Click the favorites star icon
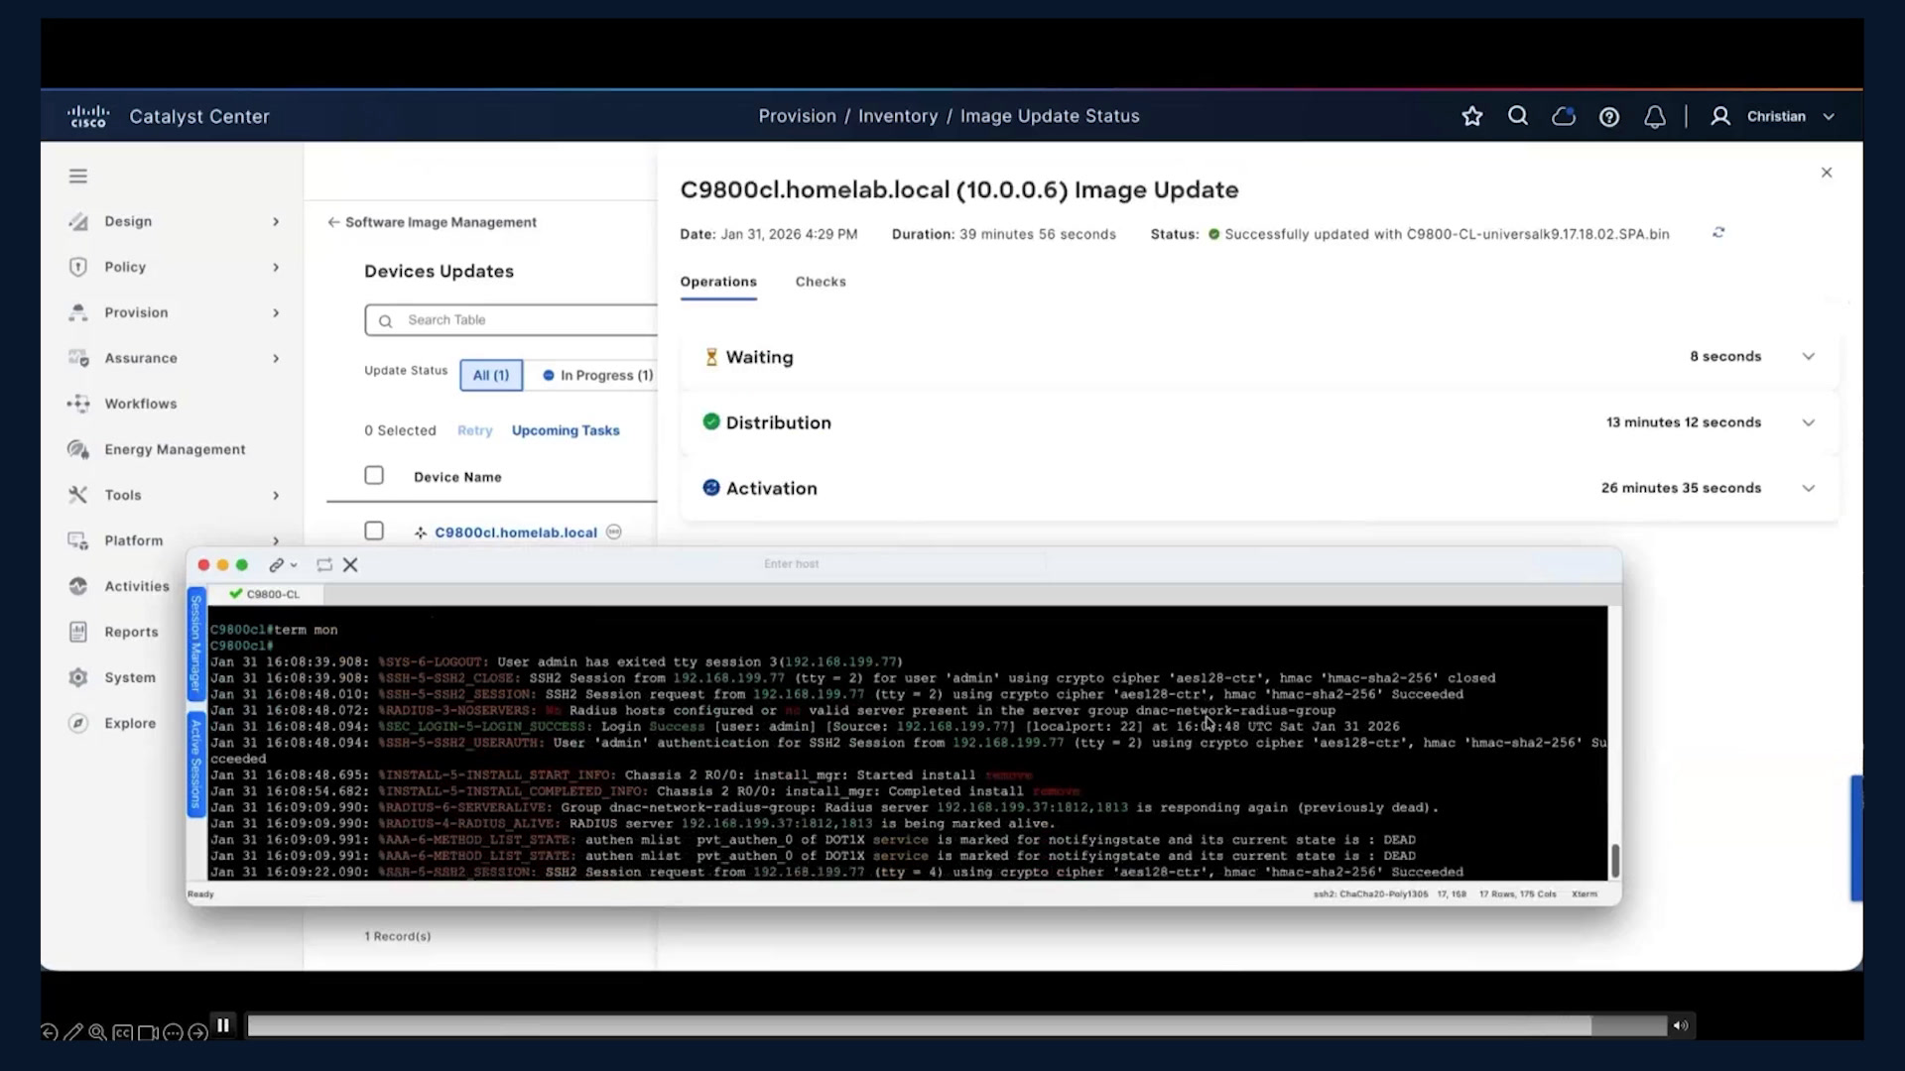This screenshot has width=1905, height=1071. click(x=1472, y=116)
